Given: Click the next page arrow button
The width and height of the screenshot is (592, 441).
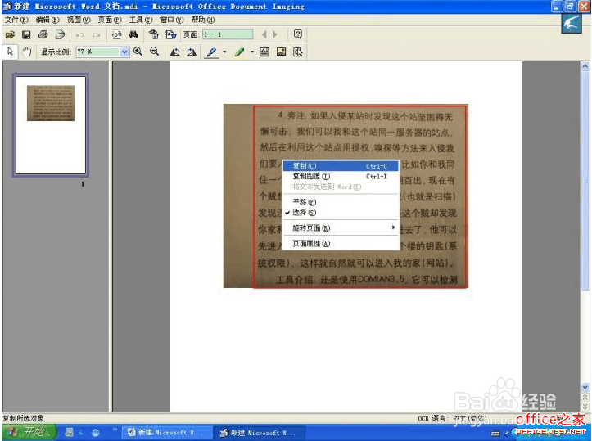Looking at the screenshot, I should point(275,34).
